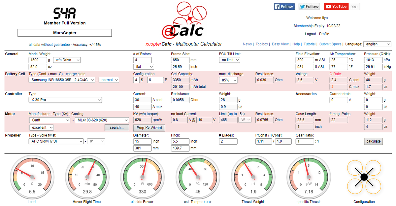Click the Accessories Weight grams field
The height and width of the screenshot is (206, 396).
tap(373, 100)
